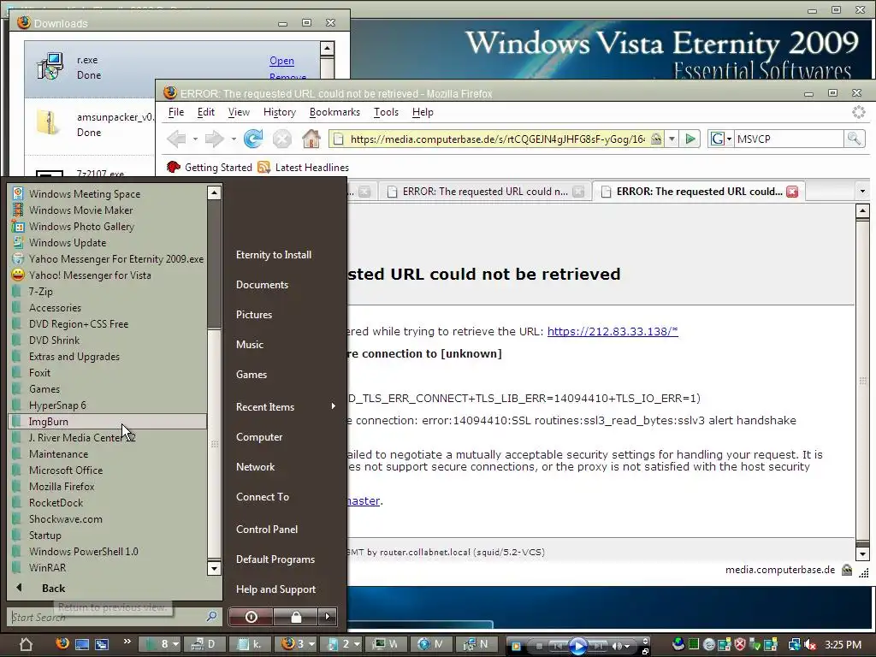The height and width of the screenshot is (657, 876).
Task: Open the Help menu in Firefox
Action: 423,112
